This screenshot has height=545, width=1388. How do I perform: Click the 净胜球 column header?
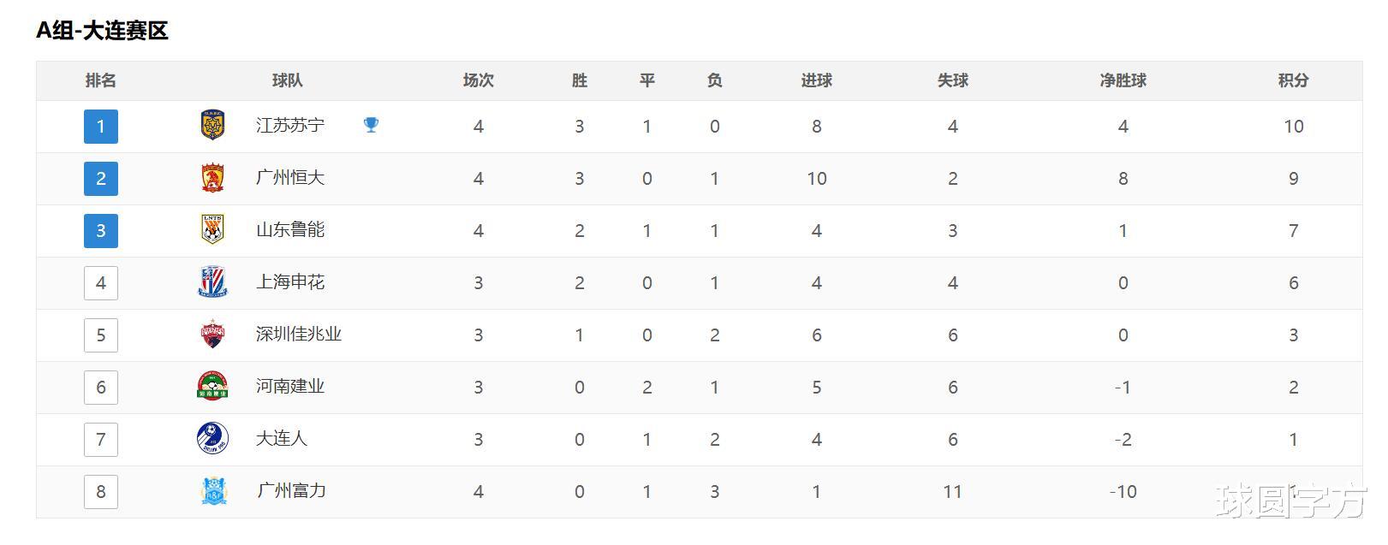pyautogui.click(x=1123, y=80)
